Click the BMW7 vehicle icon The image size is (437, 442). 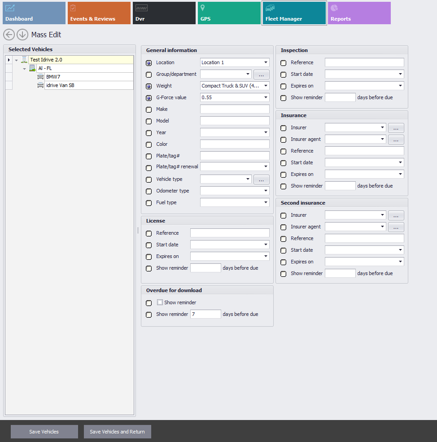click(x=40, y=77)
